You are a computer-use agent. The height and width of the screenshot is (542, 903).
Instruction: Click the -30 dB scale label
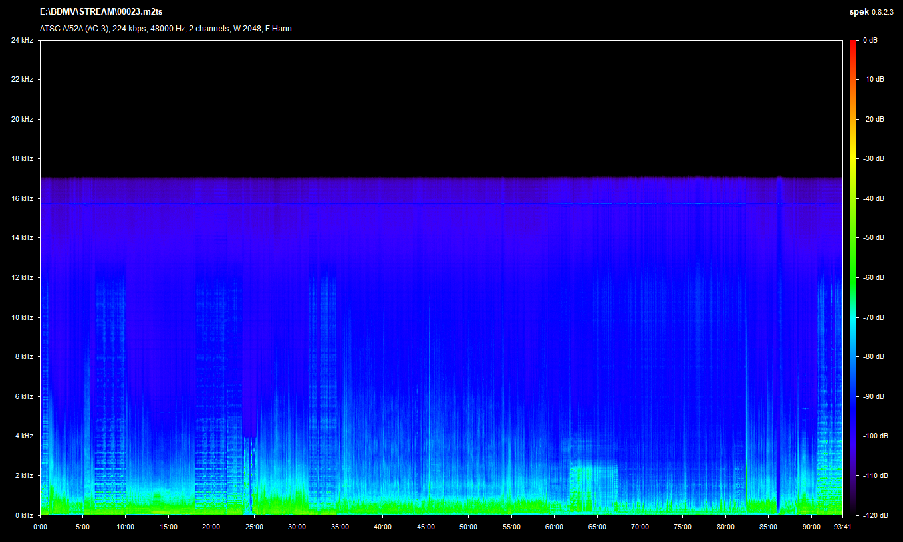[x=873, y=159]
